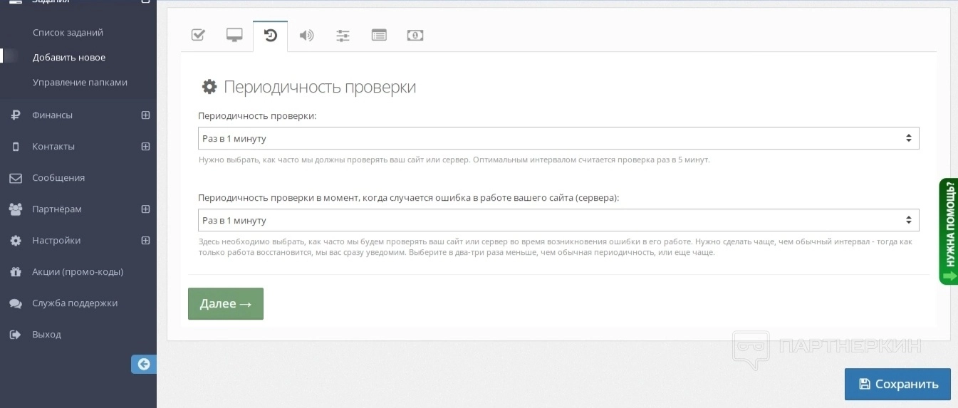This screenshot has width=958, height=408.
Task: Open the 'Нужна помощь?' side tab
Action: [949, 231]
